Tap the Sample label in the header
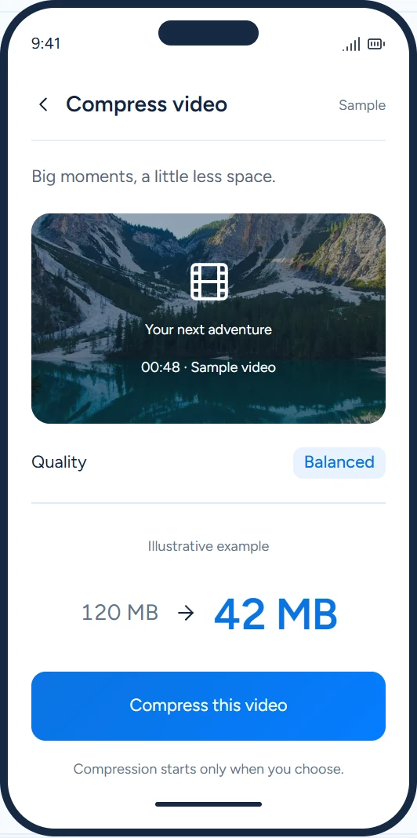 point(362,105)
